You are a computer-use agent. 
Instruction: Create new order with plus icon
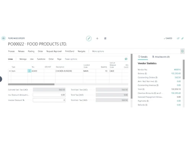(97, 39)
